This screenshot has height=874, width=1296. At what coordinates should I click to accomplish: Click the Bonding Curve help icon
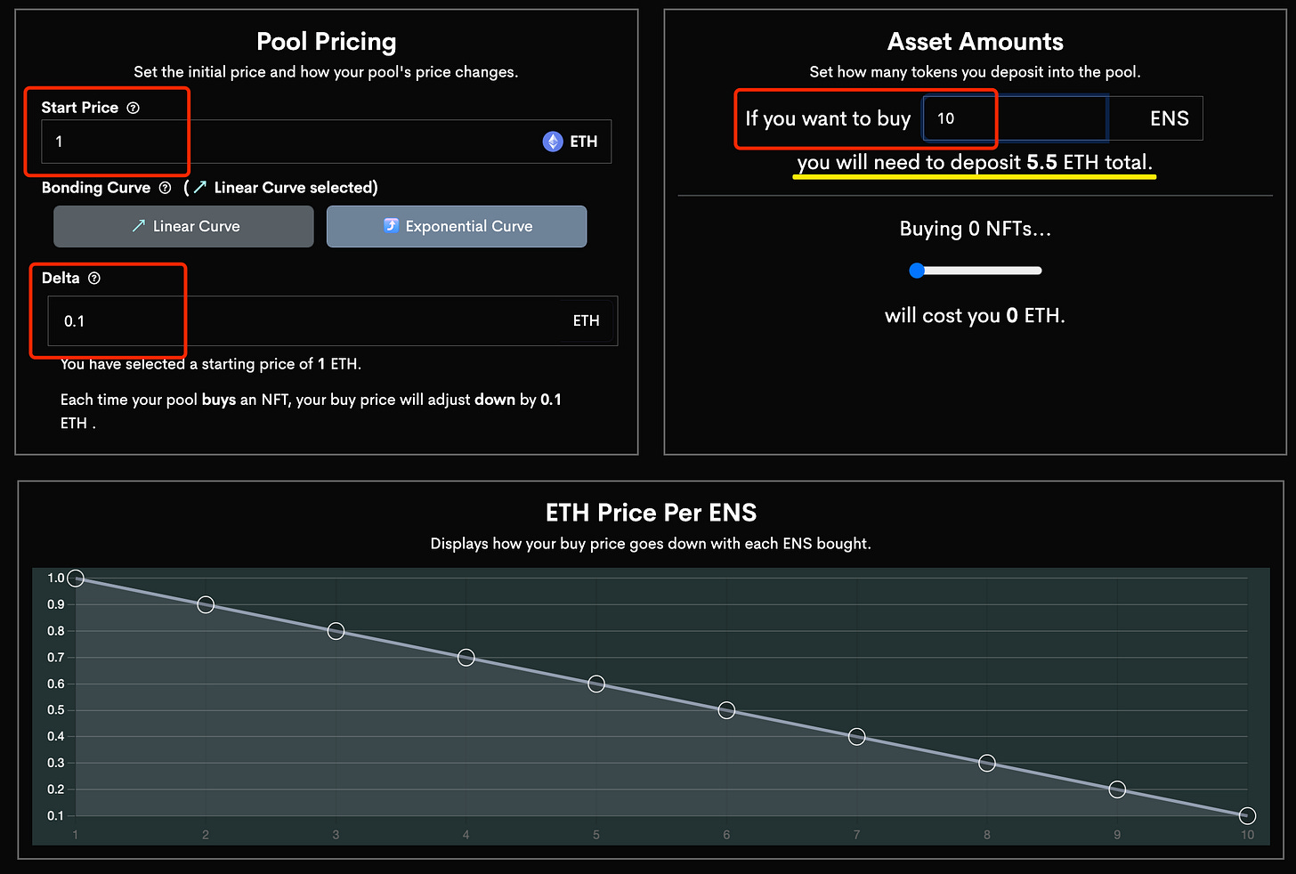(x=165, y=188)
